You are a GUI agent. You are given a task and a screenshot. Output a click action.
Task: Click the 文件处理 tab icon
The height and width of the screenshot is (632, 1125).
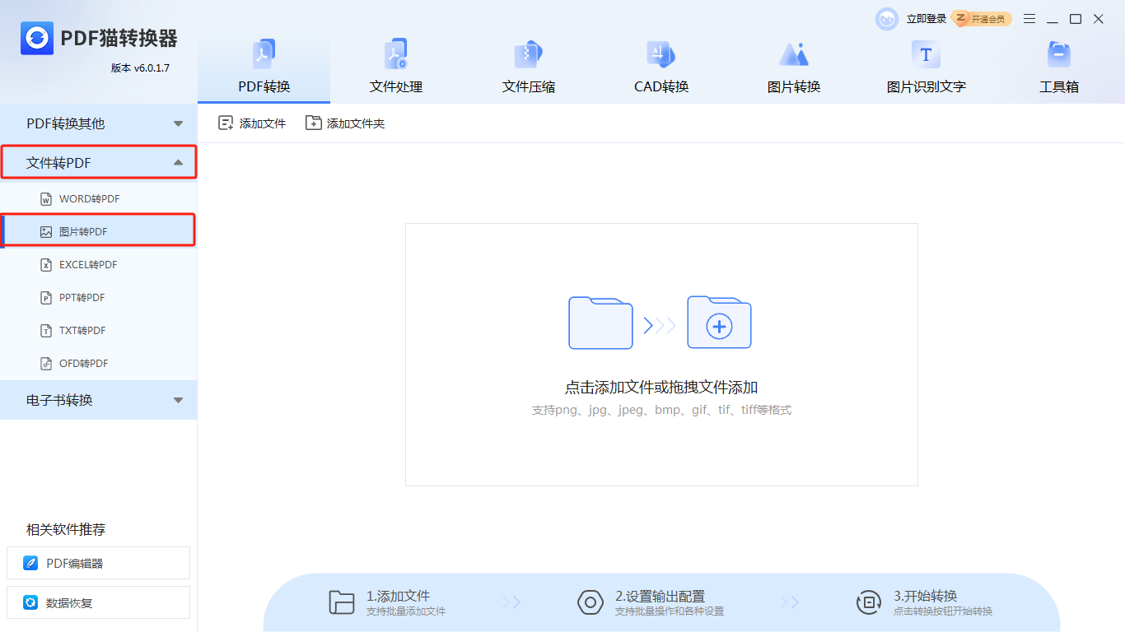click(x=396, y=54)
